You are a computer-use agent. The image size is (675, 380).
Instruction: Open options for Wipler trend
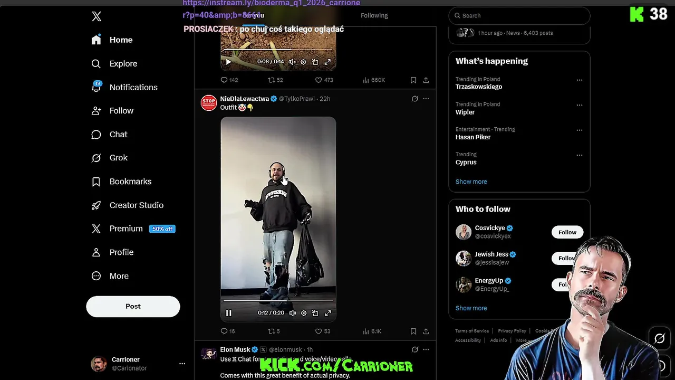pos(580,105)
